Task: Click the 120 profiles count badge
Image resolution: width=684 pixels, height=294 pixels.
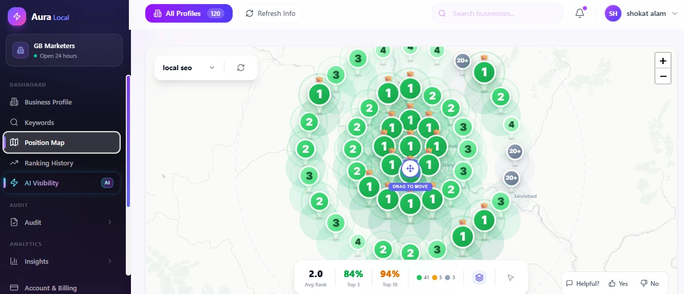Action: pos(216,13)
